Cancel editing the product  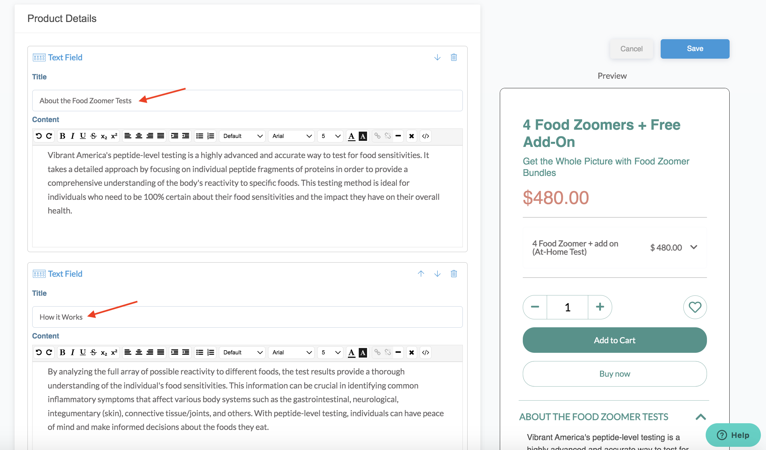[631, 49]
